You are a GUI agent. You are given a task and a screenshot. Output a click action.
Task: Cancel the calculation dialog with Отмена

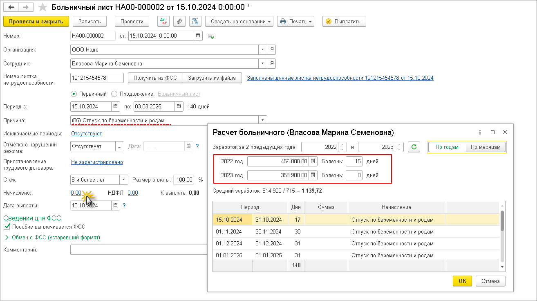pos(490,281)
